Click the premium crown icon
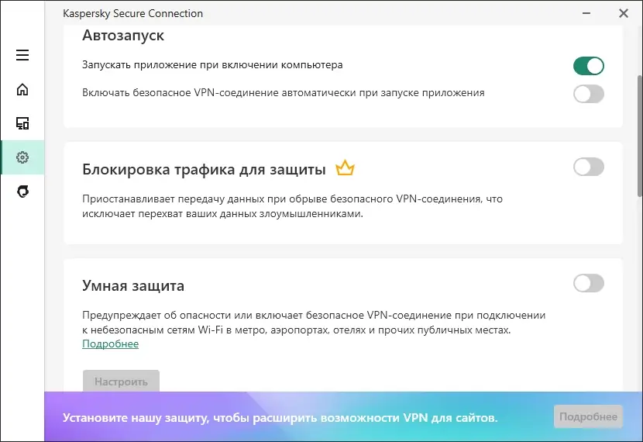This screenshot has height=442, width=643. (x=345, y=167)
